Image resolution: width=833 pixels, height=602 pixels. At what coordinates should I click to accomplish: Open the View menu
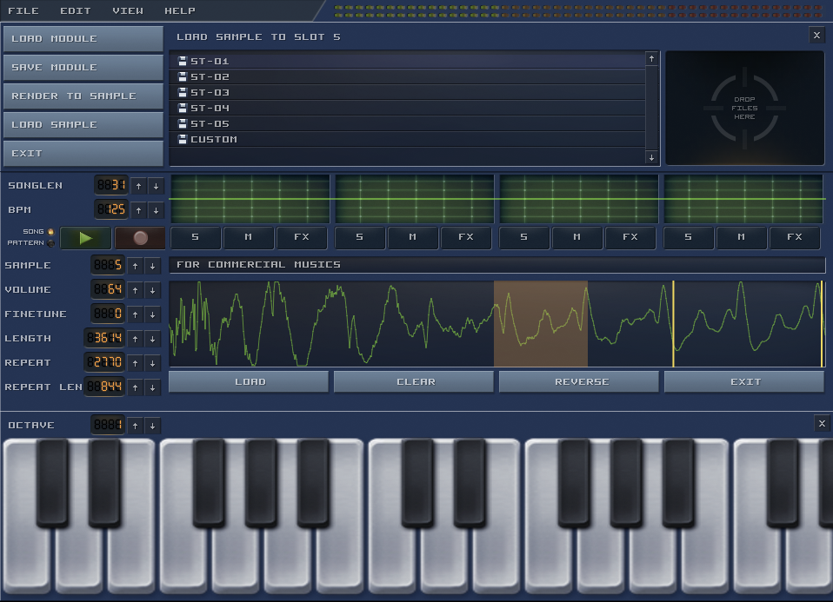coord(128,10)
